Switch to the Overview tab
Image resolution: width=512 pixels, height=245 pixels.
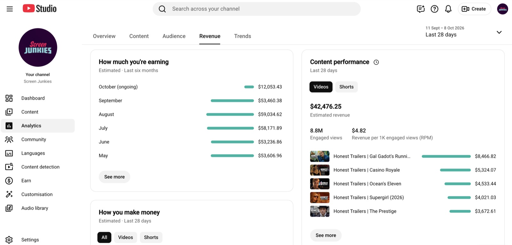coord(104,36)
